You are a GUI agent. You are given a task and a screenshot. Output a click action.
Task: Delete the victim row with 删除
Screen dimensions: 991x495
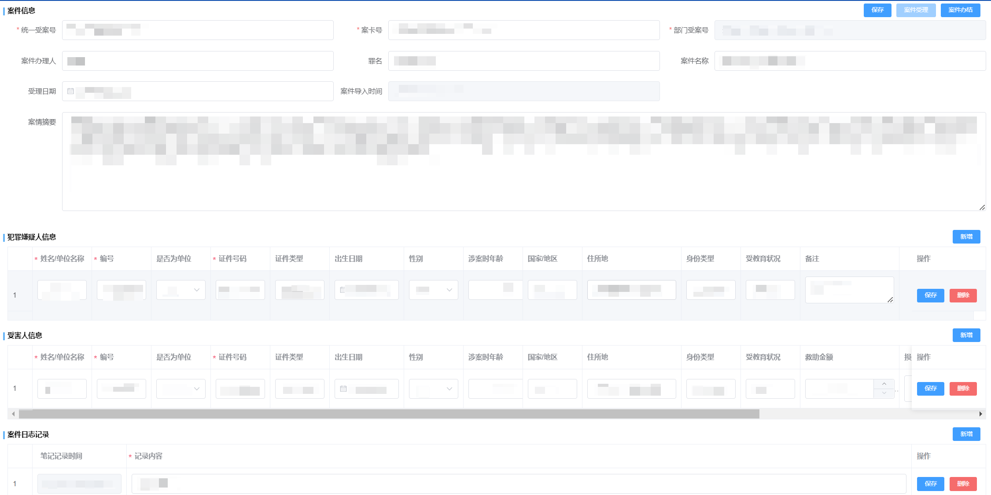coord(963,389)
